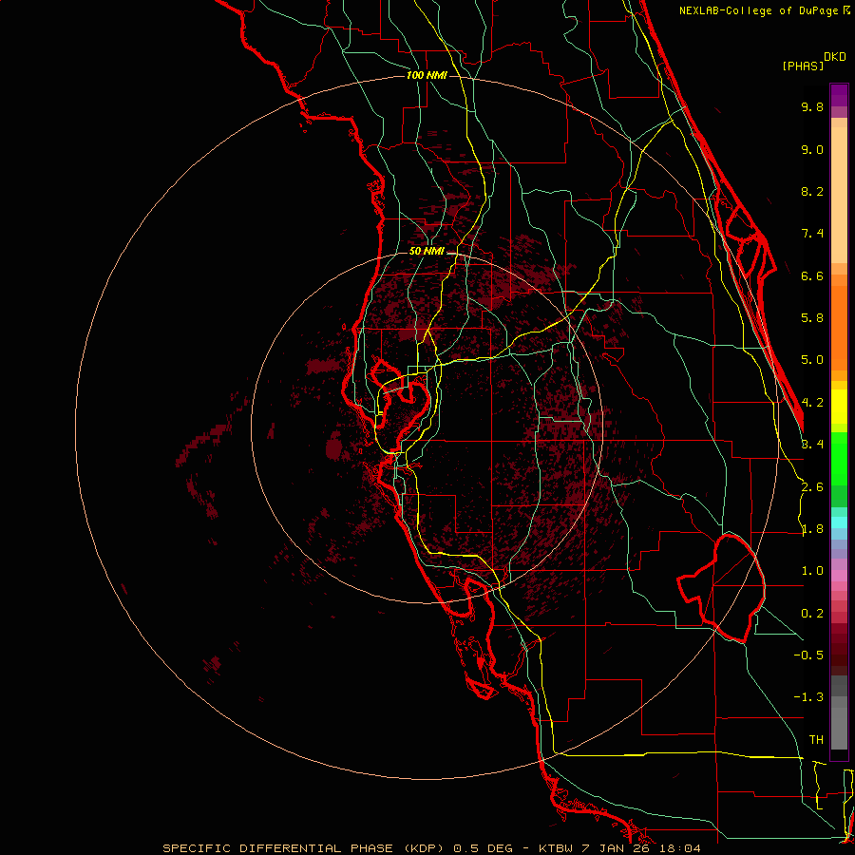Click the Specific Differential Phase caption text

[x=431, y=847]
